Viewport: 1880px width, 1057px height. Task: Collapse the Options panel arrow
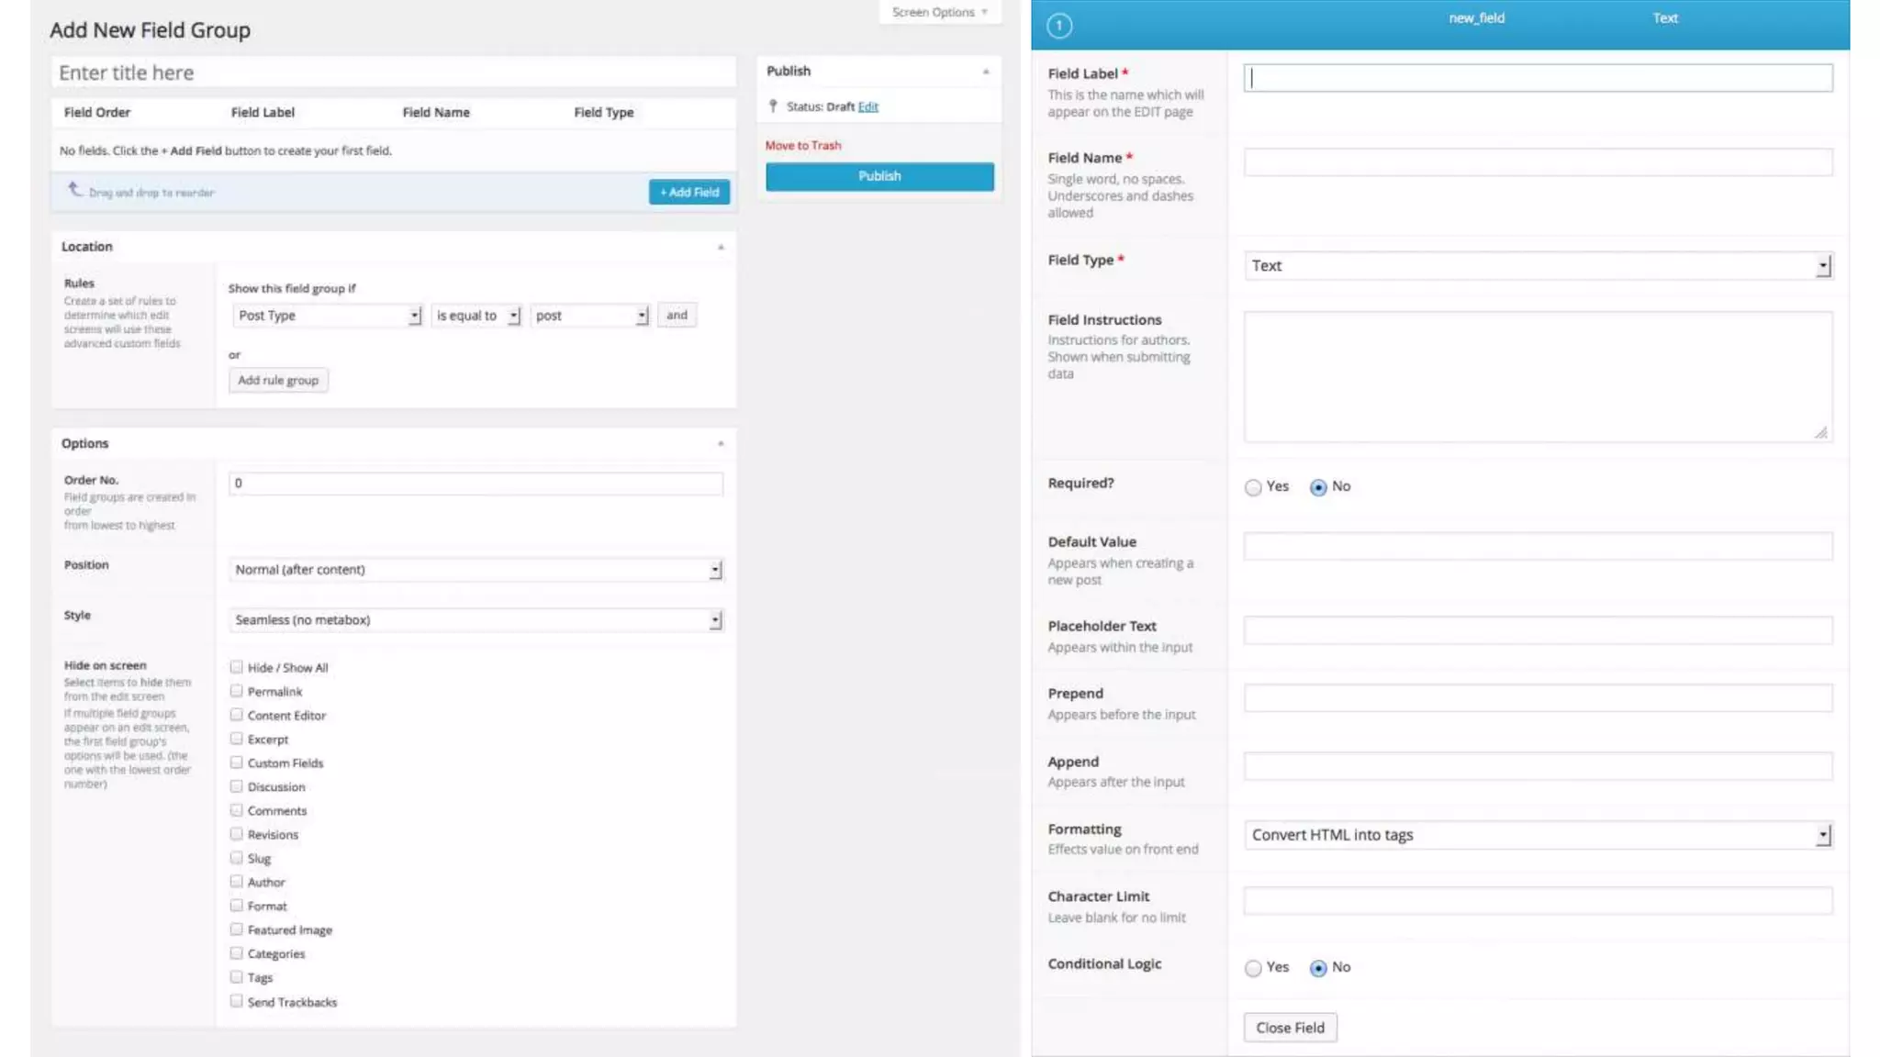(721, 444)
